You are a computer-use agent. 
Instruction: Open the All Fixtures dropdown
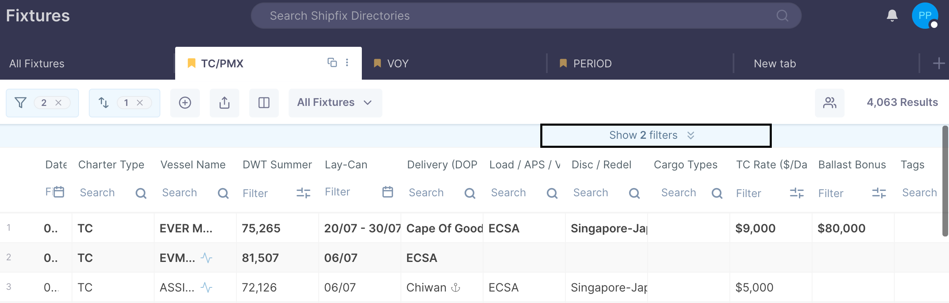click(335, 103)
